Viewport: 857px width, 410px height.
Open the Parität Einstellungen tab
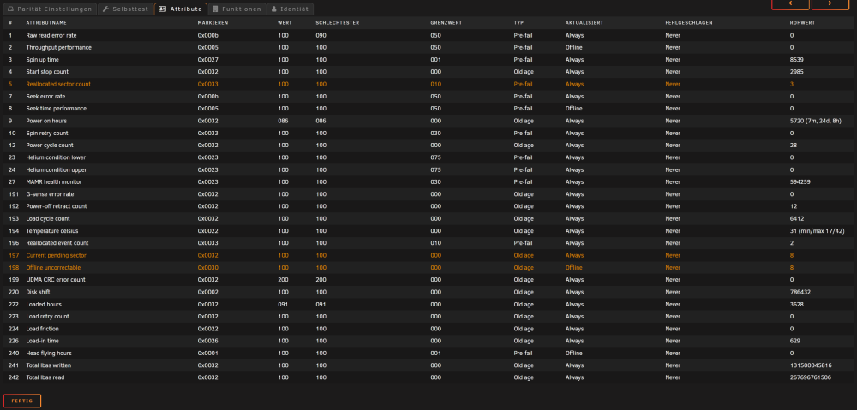click(x=51, y=9)
